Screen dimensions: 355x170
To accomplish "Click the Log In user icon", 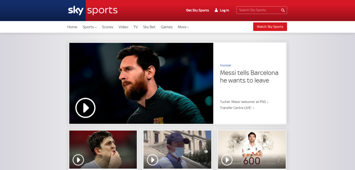I will pos(216,10).
